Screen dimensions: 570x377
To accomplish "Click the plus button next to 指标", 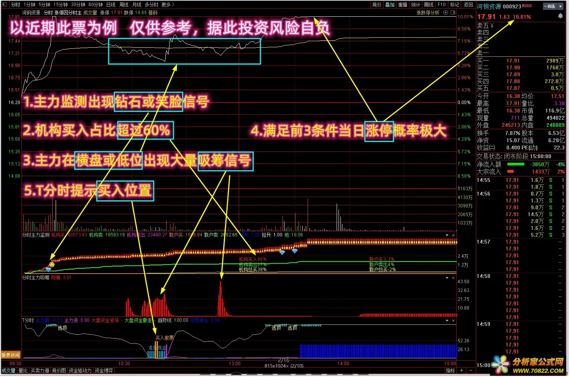I will 462,371.
